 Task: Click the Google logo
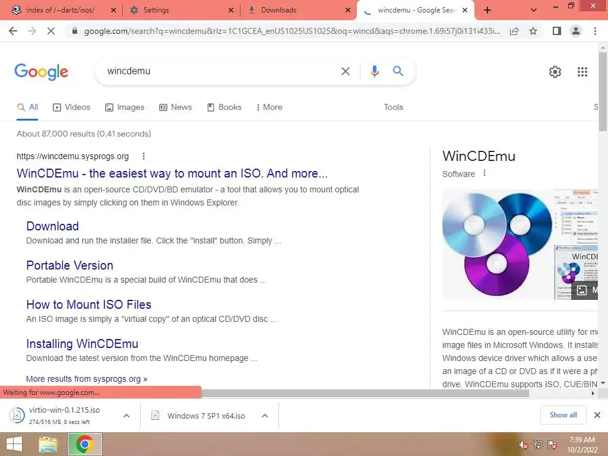41,72
